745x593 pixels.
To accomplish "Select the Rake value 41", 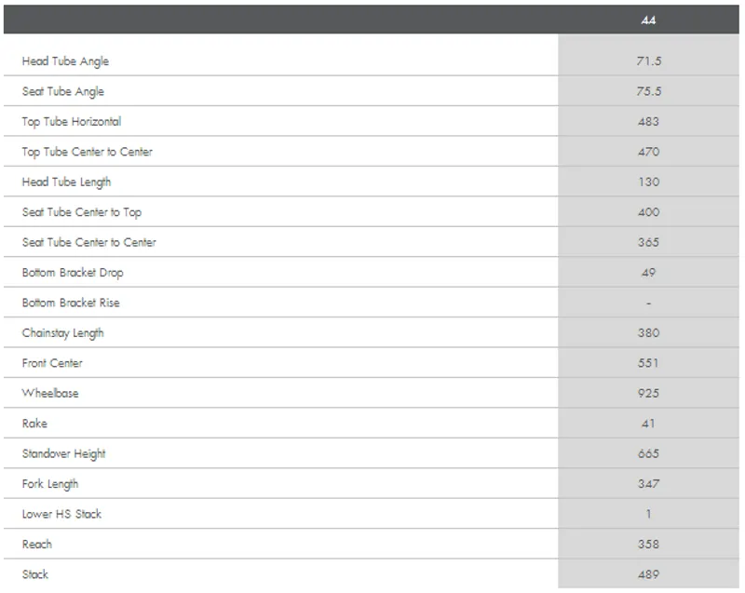I will tap(649, 424).
